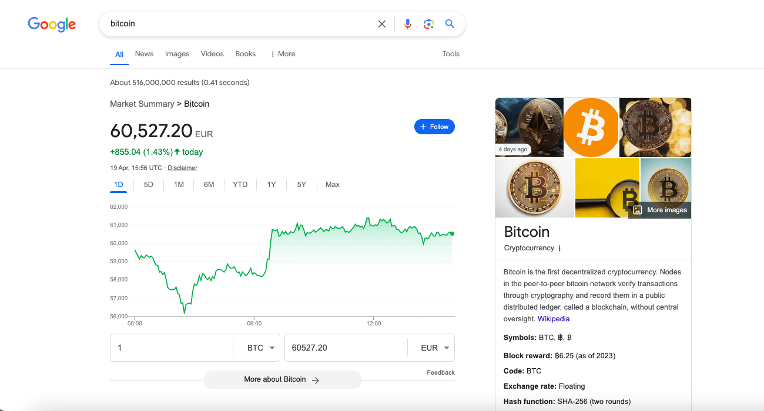Image resolution: width=764 pixels, height=411 pixels.
Task: Open the three-dot menu beside Cryptocurrency
Action: (x=559, y=248)
